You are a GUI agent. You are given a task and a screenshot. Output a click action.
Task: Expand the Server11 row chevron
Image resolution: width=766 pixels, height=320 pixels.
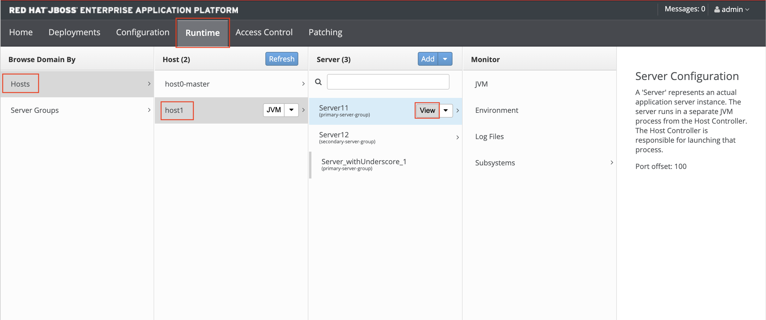coord(458,110)
